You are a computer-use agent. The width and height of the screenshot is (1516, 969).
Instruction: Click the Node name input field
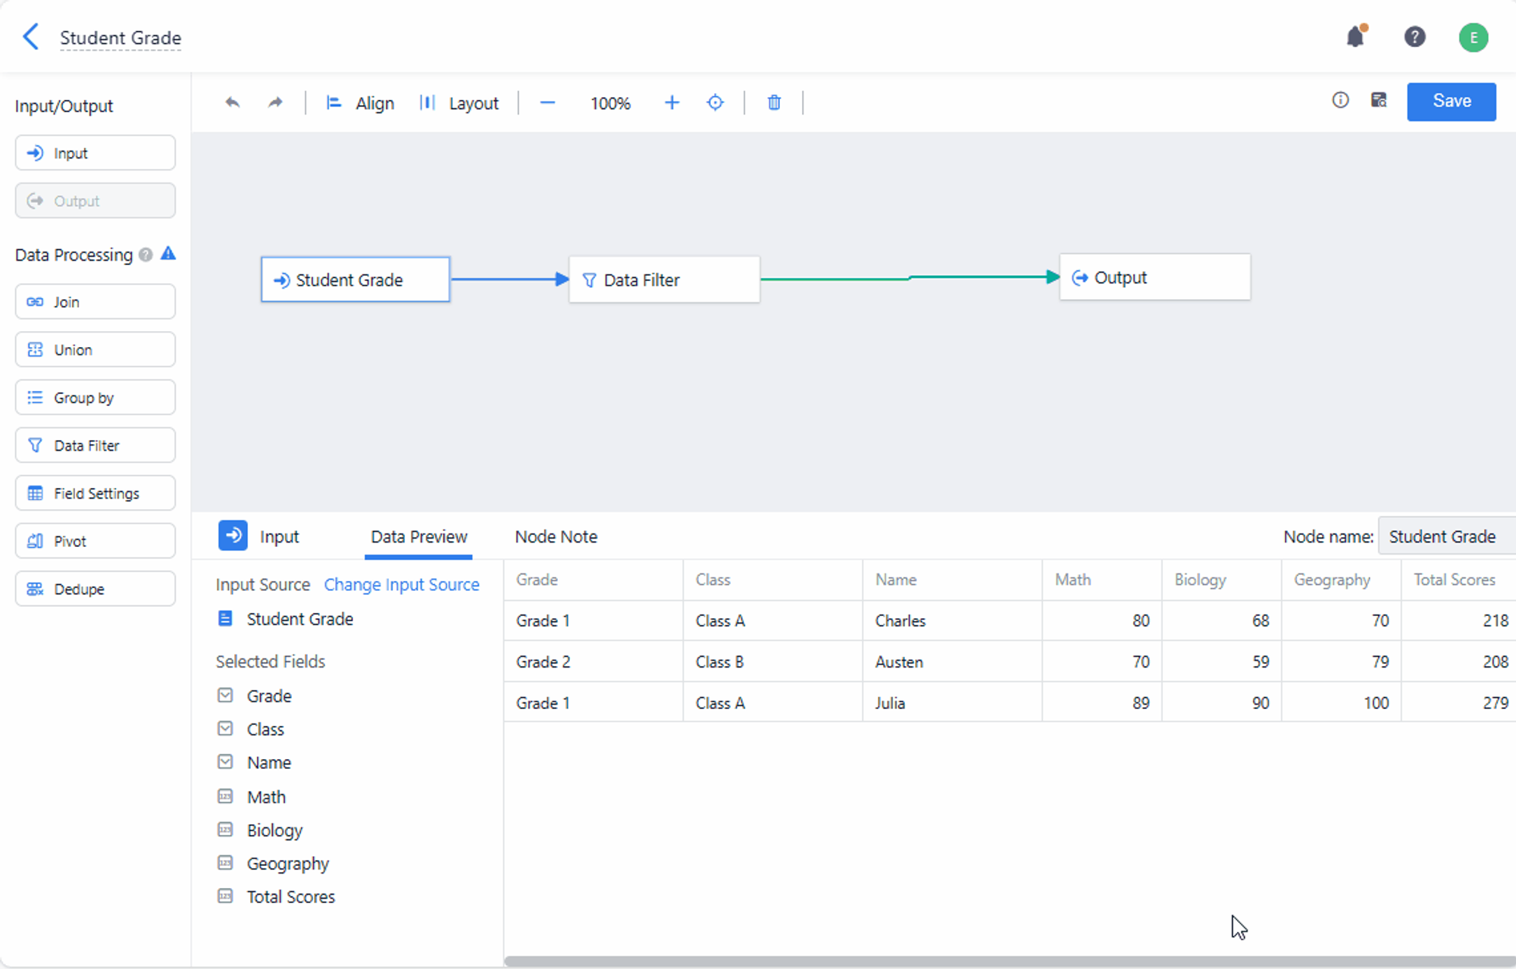[x=1447, y=536]
